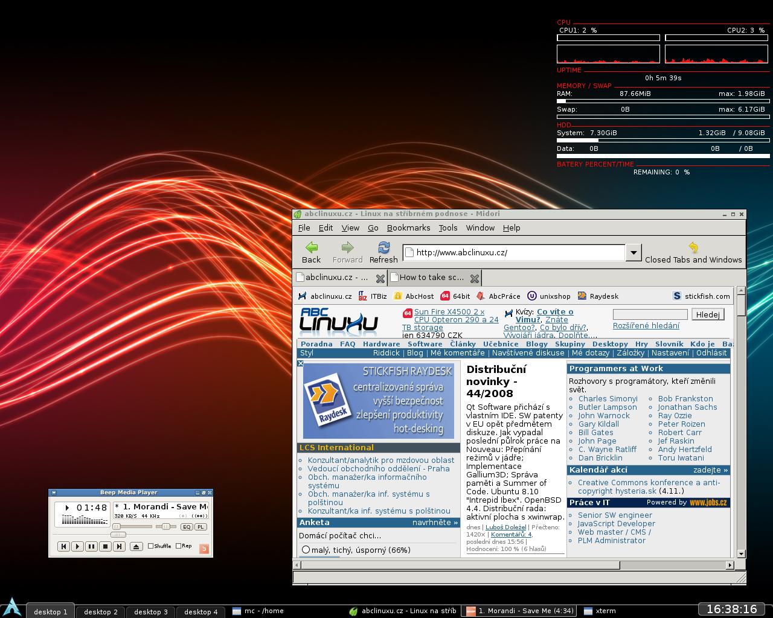Close the 'How to take sc...' tab

(x=475, y=278)
